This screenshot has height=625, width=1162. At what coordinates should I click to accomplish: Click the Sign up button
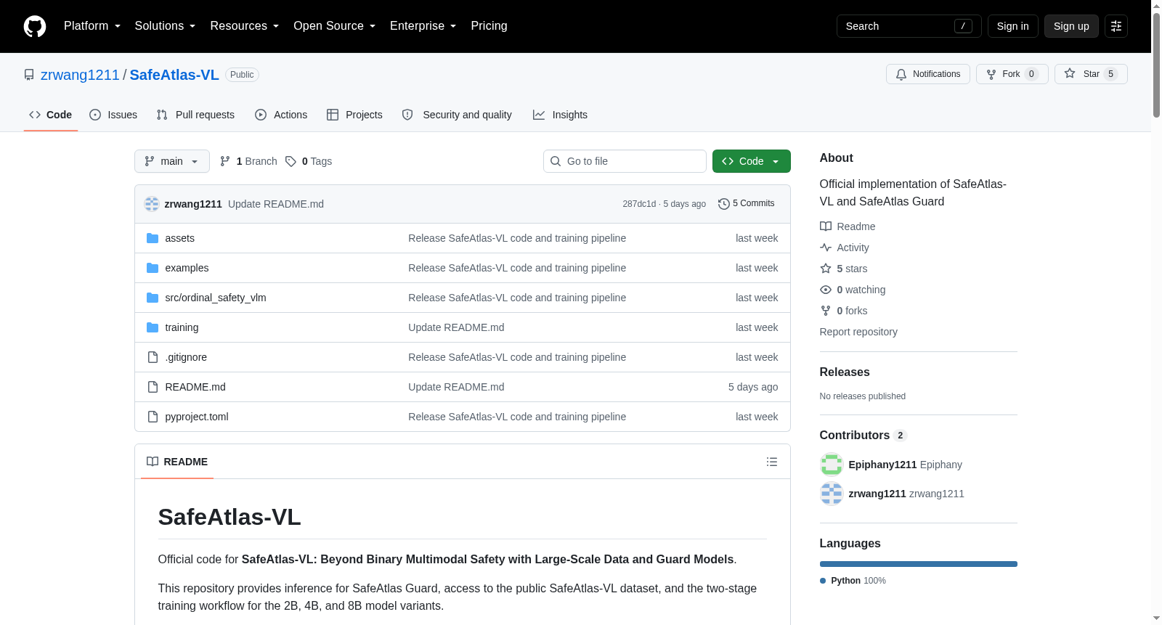coord(1071,26)
